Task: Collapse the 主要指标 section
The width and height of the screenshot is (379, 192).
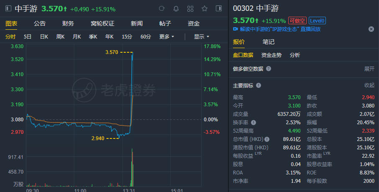Action: click(x=369, y=85)
